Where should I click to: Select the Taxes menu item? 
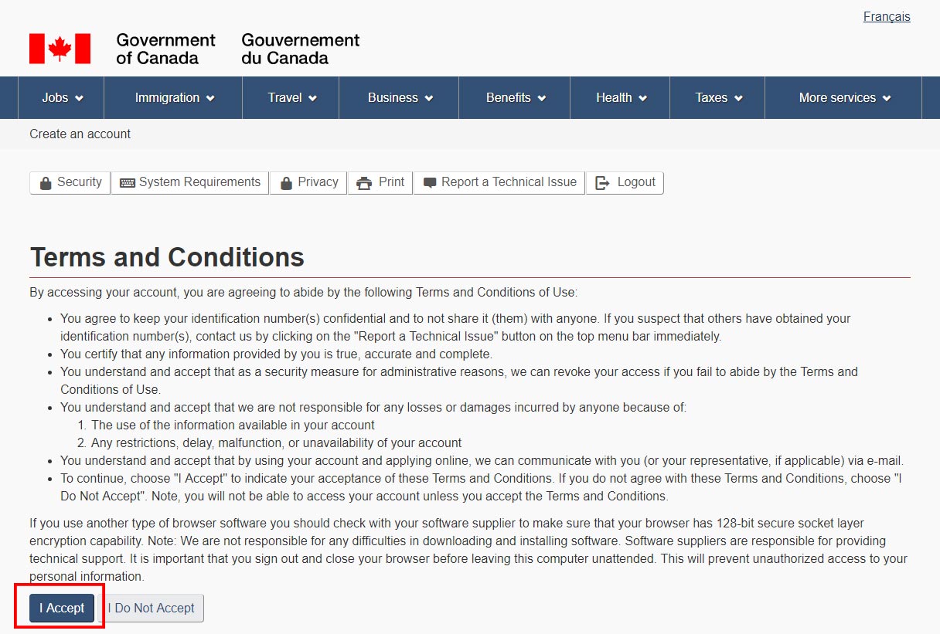(x=719, y=98)
